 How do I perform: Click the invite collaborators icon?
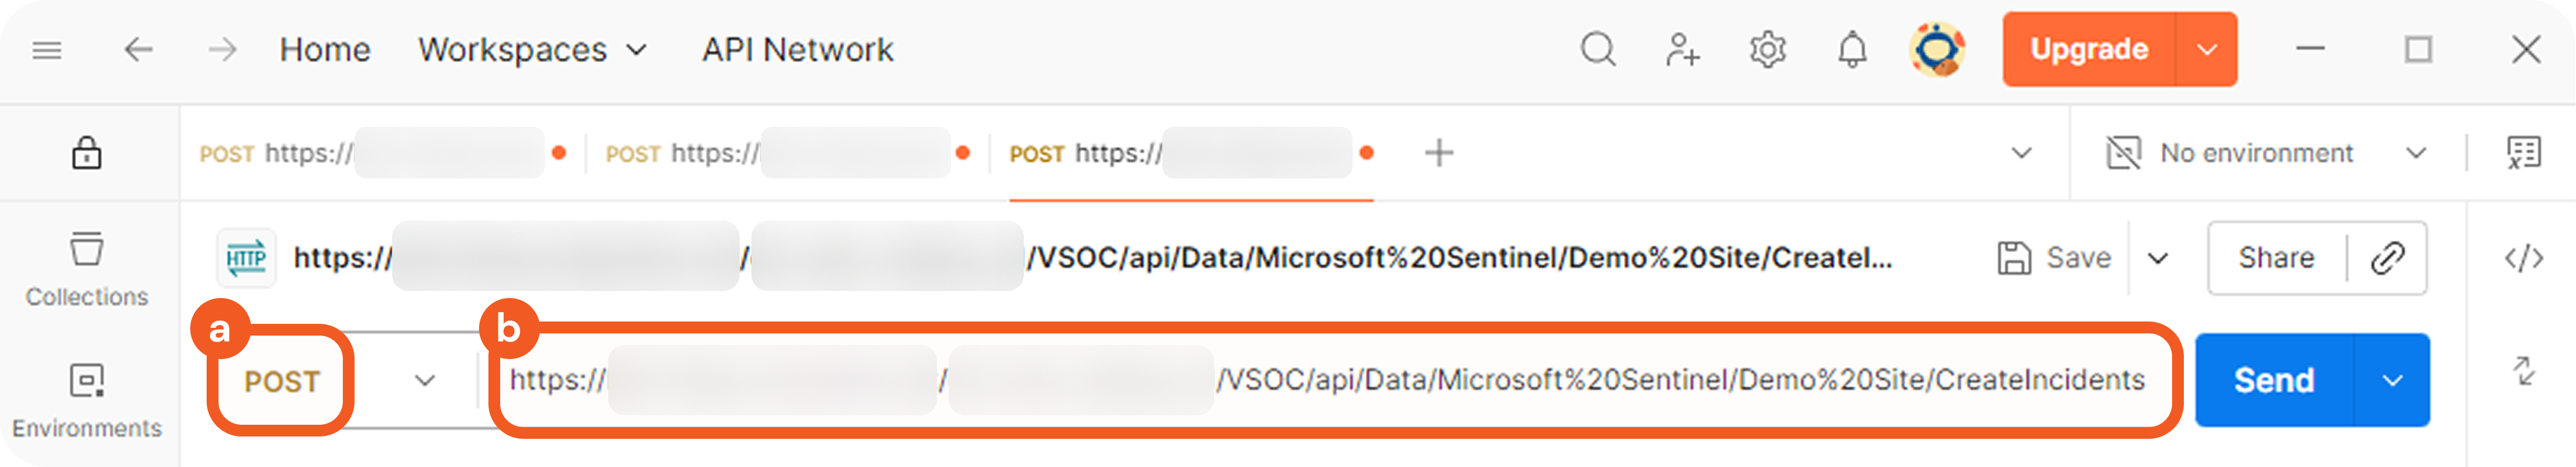pyautogui.click(x=1682, y=50)
